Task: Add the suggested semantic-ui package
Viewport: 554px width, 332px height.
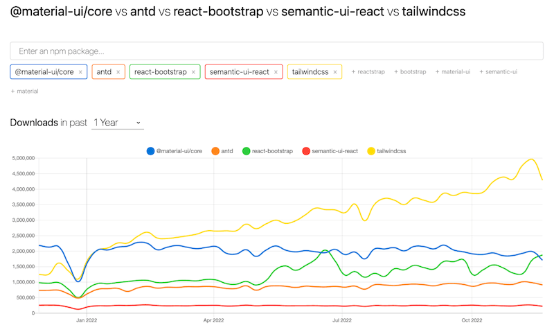Action: click(x=498, y=72)
